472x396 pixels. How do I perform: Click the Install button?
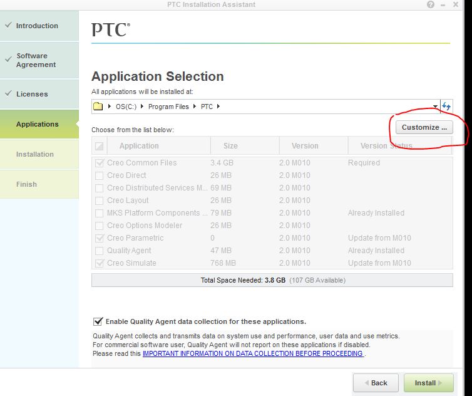(428, 383)
